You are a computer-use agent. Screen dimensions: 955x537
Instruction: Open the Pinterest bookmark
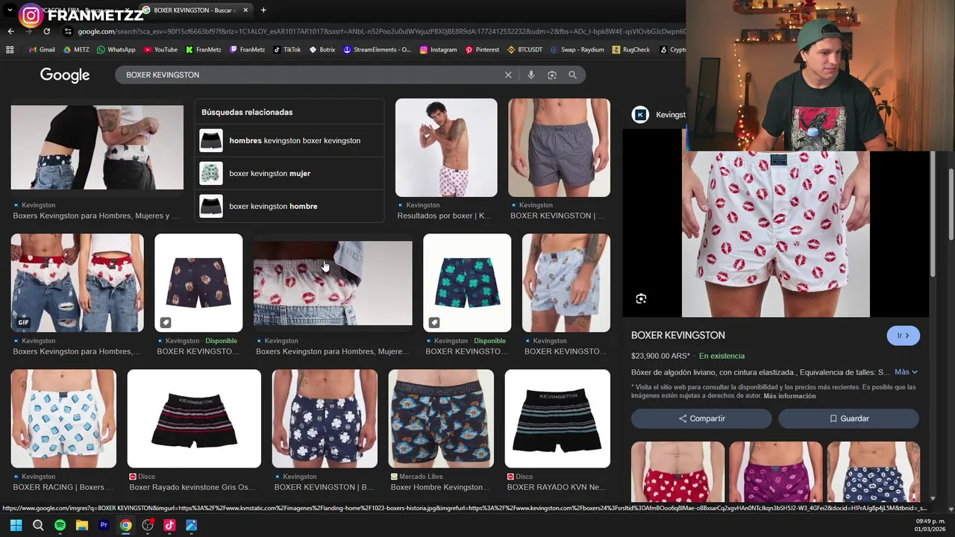tap(482, 50)
